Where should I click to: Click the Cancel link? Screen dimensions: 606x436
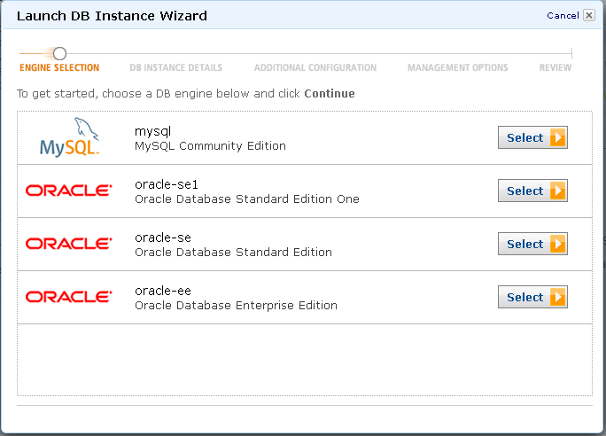click(x=563, y=15)
